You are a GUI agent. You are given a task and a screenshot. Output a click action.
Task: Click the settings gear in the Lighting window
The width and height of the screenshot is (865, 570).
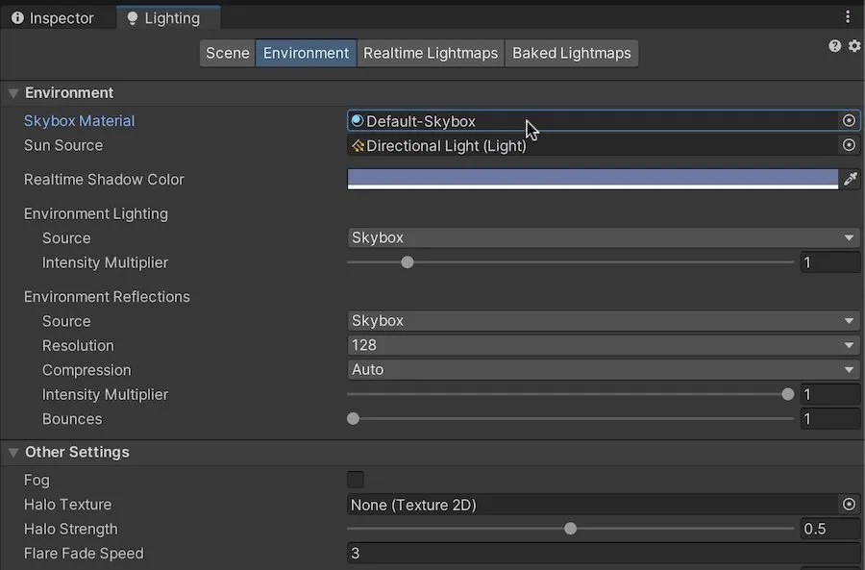854,45
